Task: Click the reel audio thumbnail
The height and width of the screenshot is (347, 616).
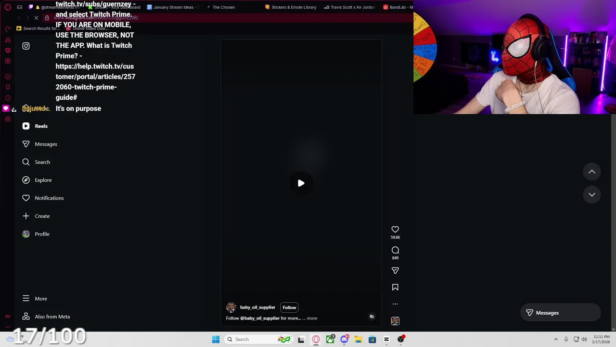Action: click(x=395, y=321)
